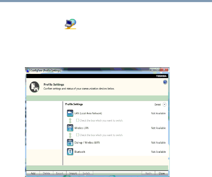The width and height of the screenshot is (212, 177).
Task: Click the Export button
Action: tap(60, 172)
